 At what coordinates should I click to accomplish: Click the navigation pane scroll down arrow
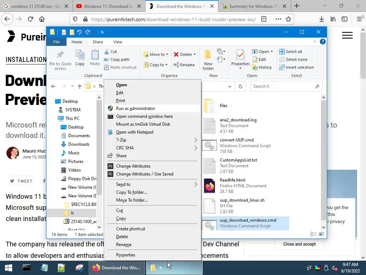coord(99,227)
